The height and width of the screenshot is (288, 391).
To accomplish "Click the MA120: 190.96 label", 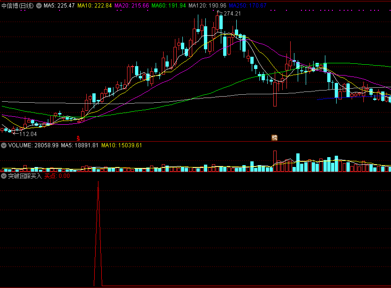I will pos(208,6).
